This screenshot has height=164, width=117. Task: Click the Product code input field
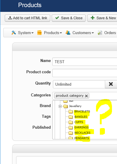(x=84, y=73)
